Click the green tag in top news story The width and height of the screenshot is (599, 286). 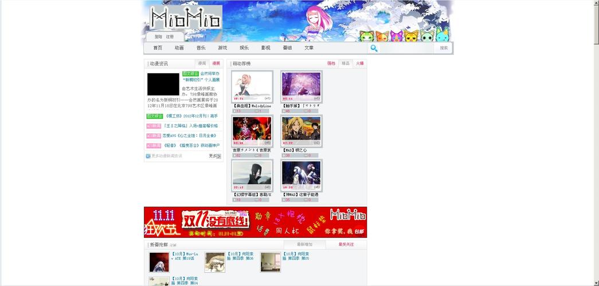pos(190,74)
